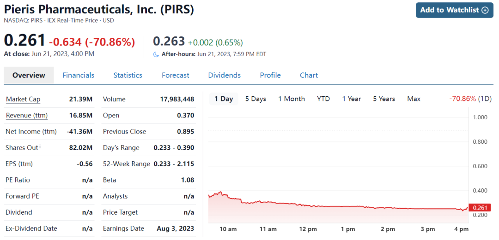Switch to the Chart tab

pos(309,75)
